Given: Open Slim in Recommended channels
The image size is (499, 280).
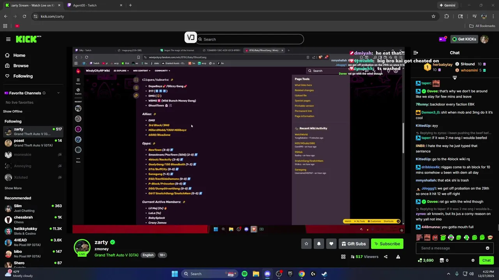Looking at the screenshot, I should pyautogui.click(x=33, y=208).
